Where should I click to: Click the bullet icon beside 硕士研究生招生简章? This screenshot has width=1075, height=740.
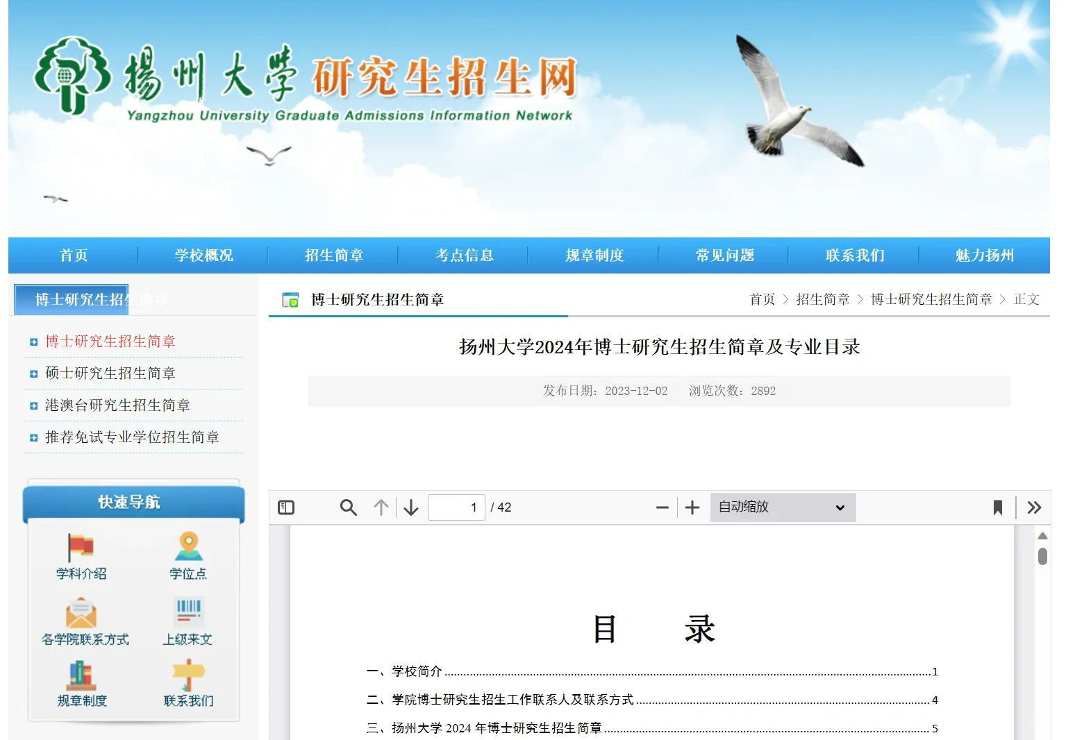coord(33,374)
